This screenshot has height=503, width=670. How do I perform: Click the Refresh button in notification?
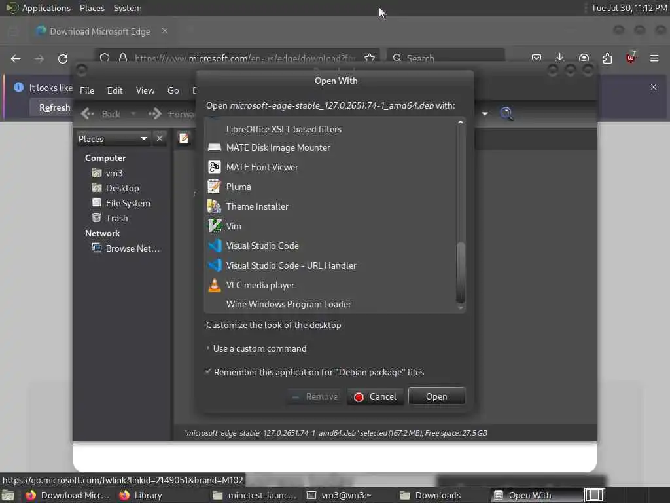[x=54, y=108]
